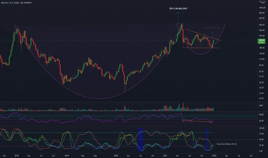Click the 110.00 price axis label
This screenshot has height=158, width=268.
(262, 59)
